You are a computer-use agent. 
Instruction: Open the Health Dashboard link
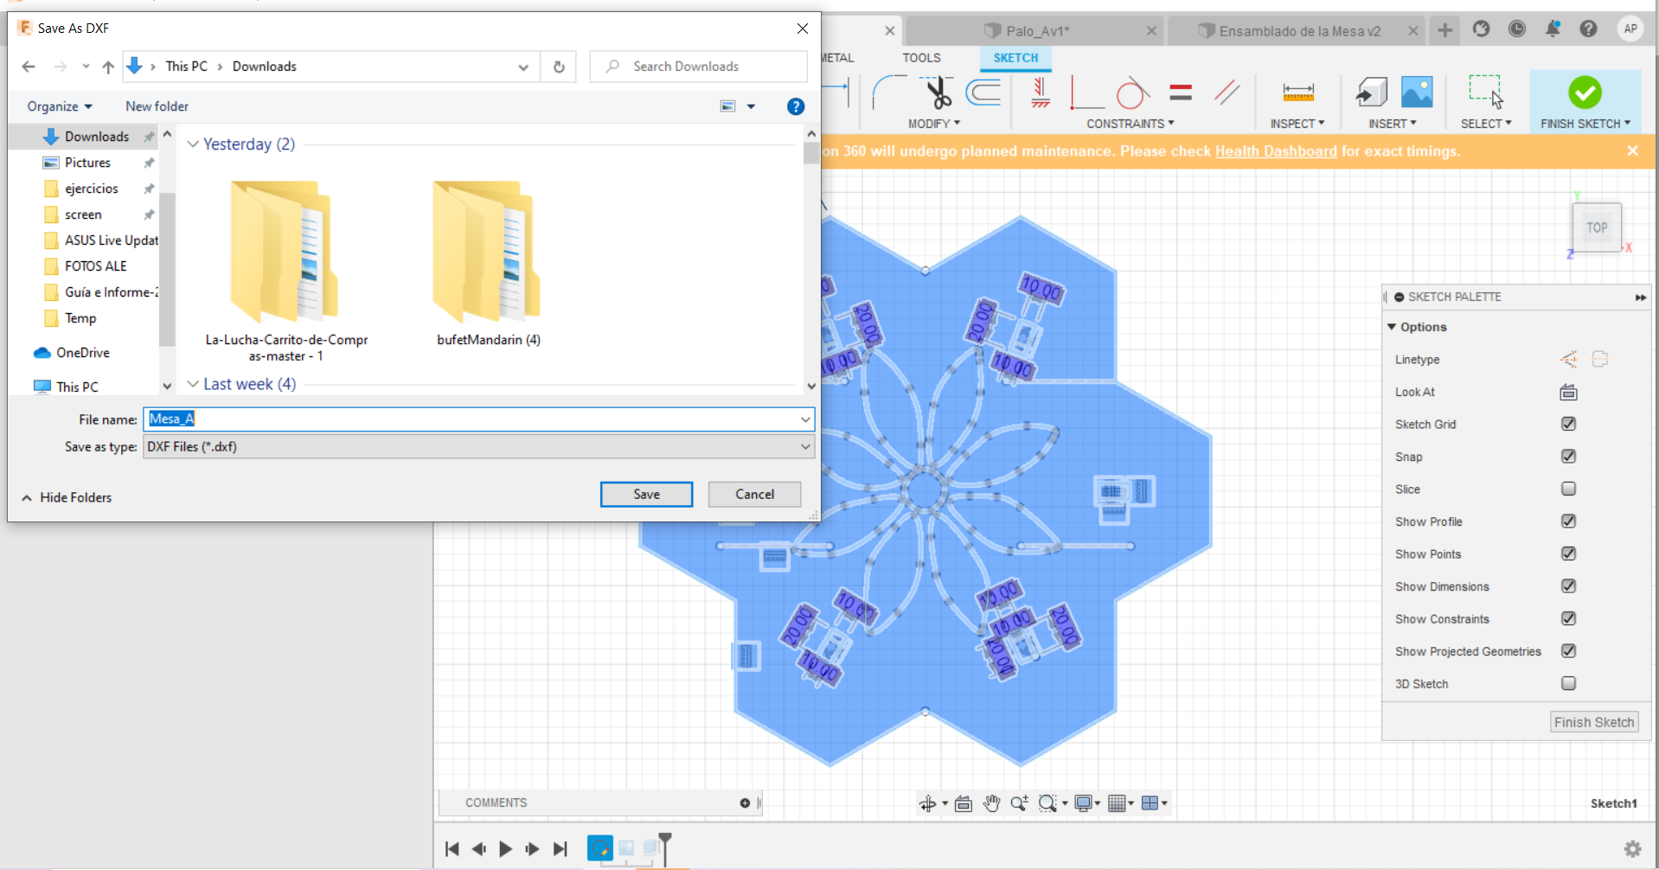(1276, 151)
